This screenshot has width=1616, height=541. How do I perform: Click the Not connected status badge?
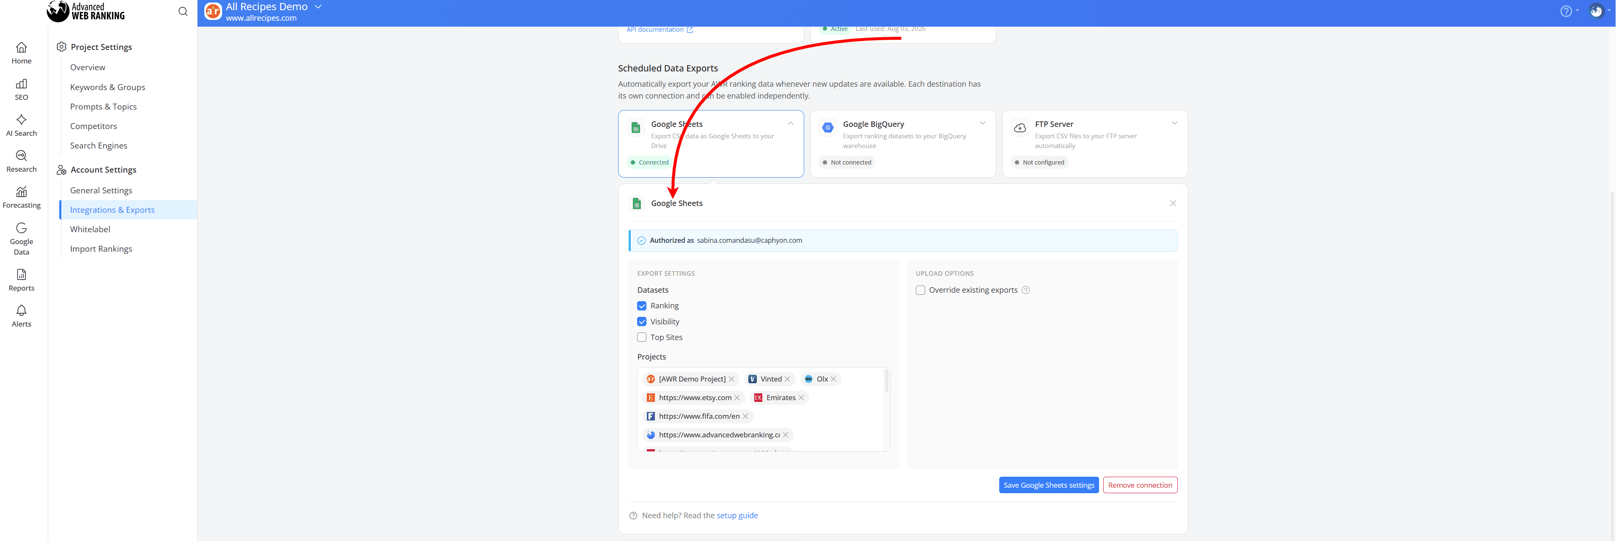click(847, 162)
